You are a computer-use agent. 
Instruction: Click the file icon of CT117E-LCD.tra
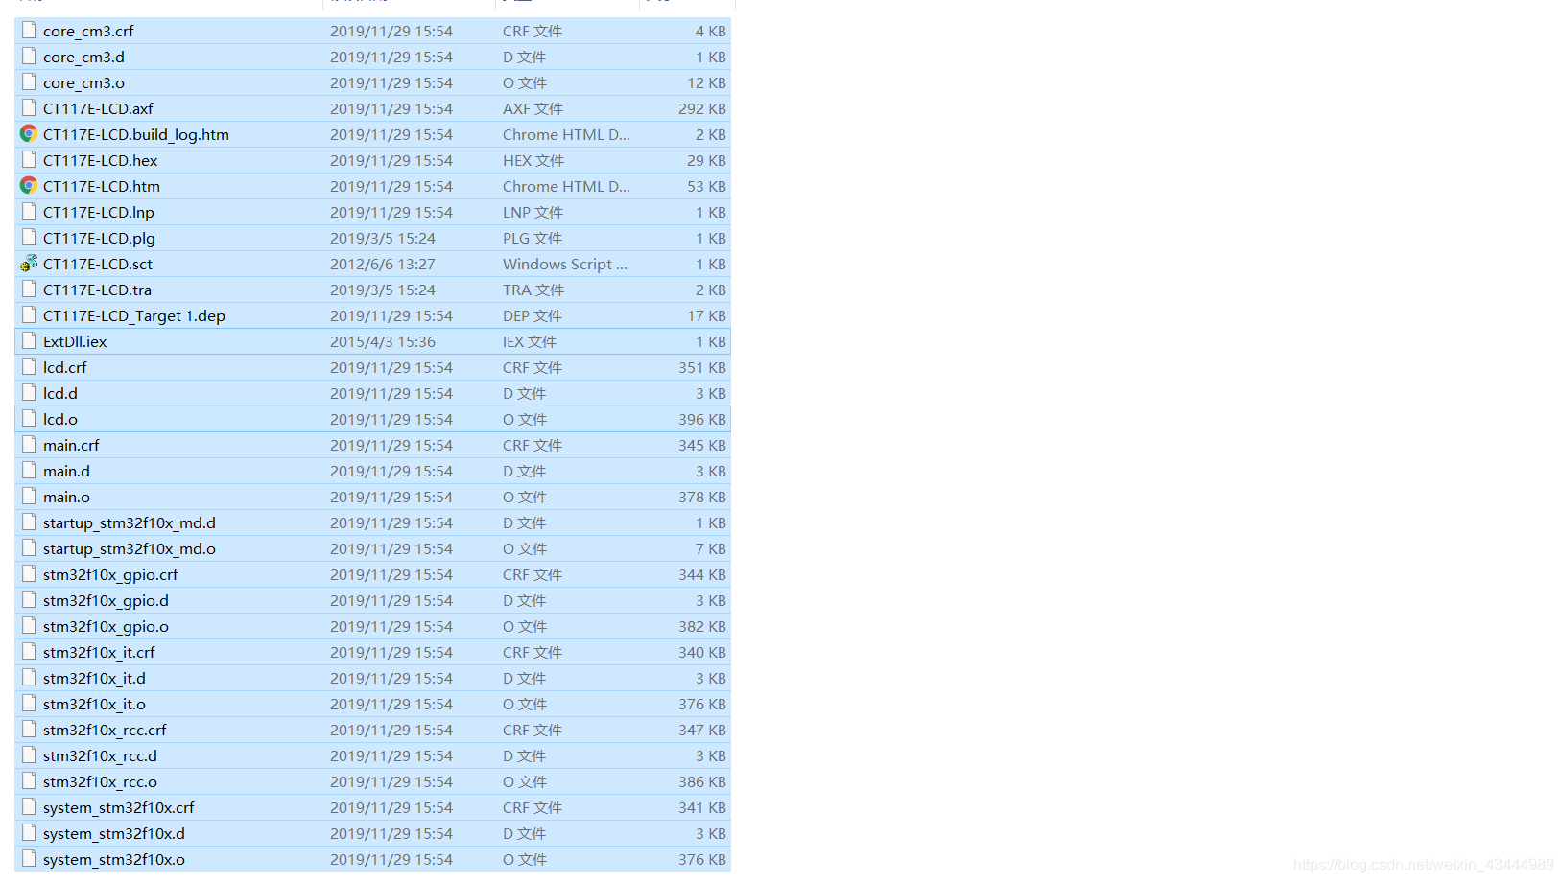click(x=29, y=290)
